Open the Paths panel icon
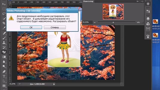The image size is (160, 90). (x=148, y=29)
